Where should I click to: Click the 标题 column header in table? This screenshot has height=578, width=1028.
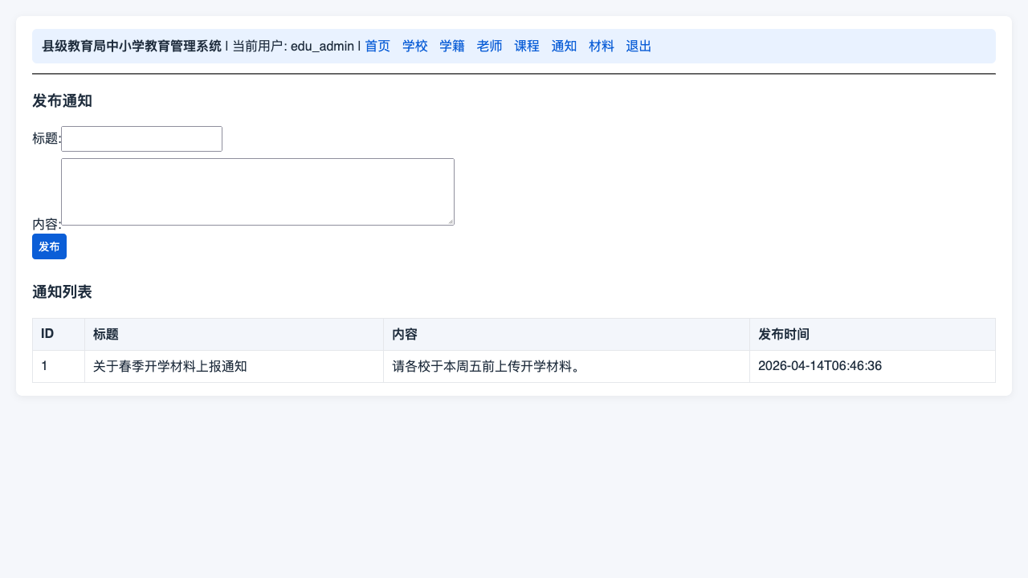234,335
